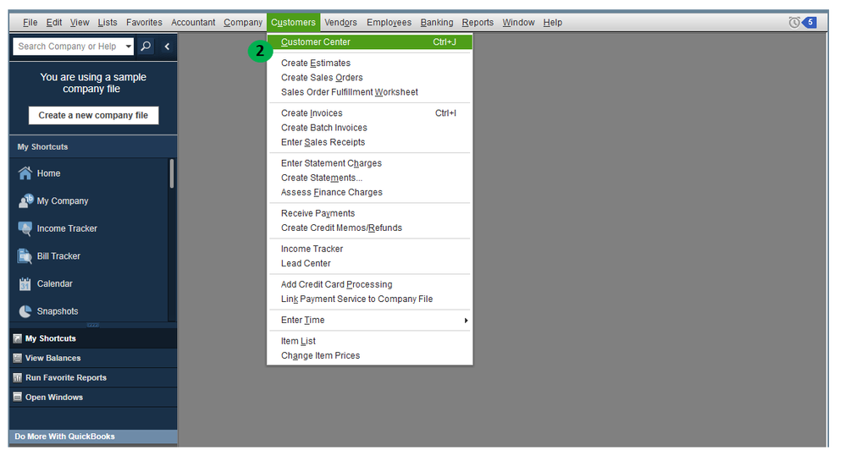Viewport: 845px width, 461px height.
Task: Open the Edit menu
Action: pos(54,22)
